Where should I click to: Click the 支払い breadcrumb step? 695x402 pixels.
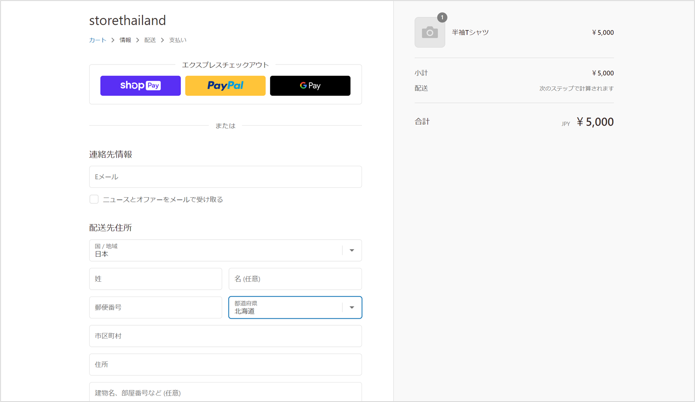[178, 40]
